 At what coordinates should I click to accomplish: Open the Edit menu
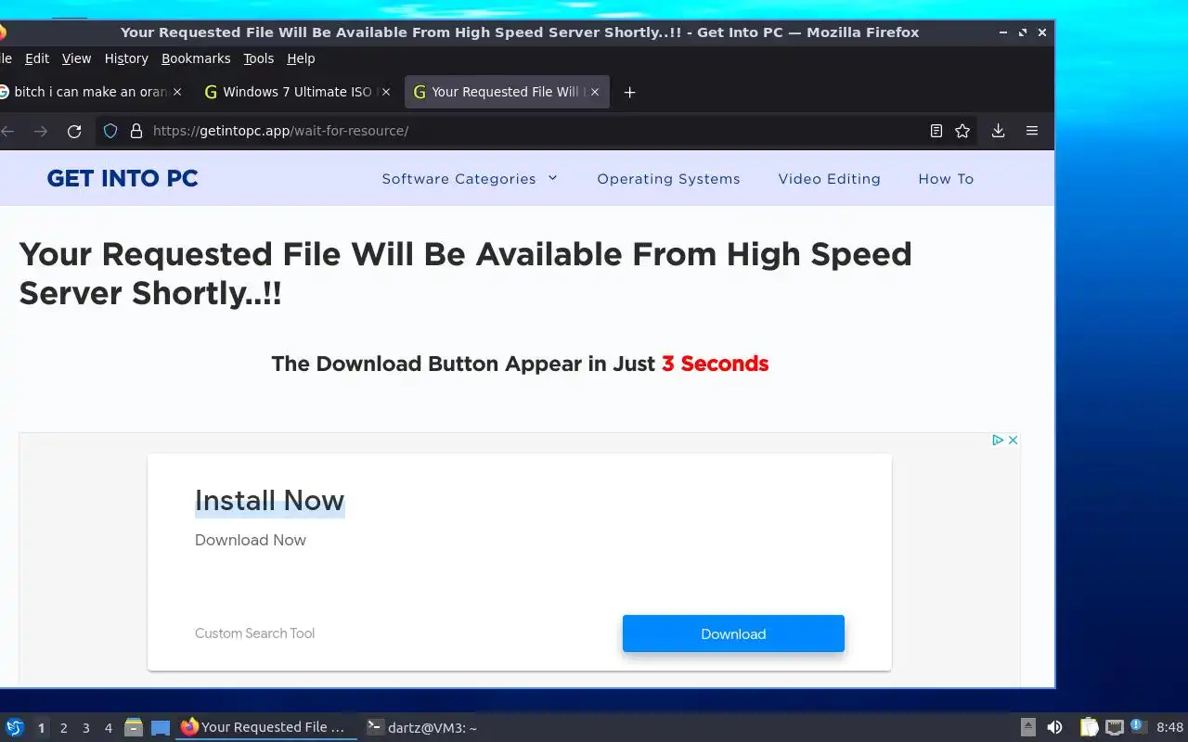37,58
